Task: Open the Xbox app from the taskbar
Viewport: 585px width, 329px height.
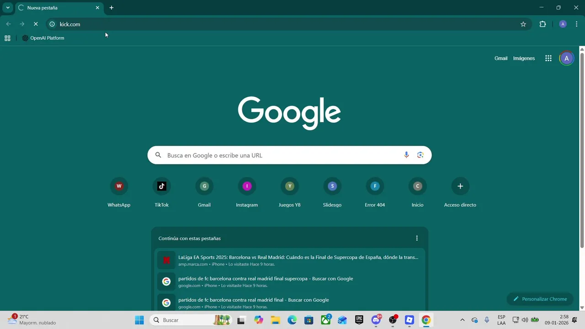Action: tap(326, 320)
